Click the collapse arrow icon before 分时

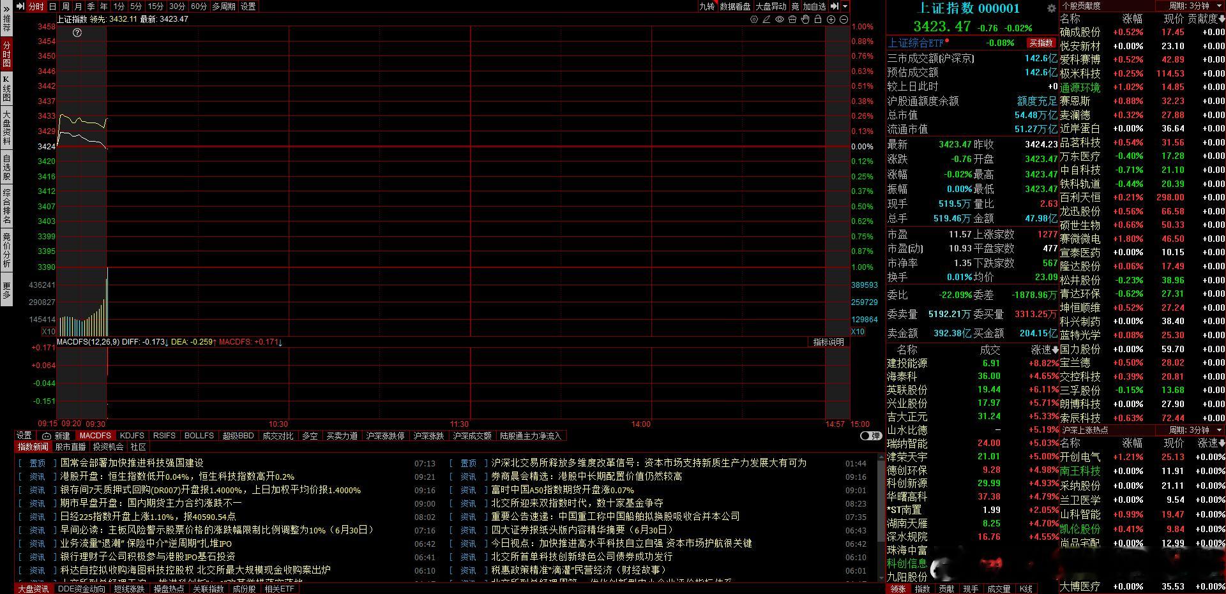pos(20,6)
